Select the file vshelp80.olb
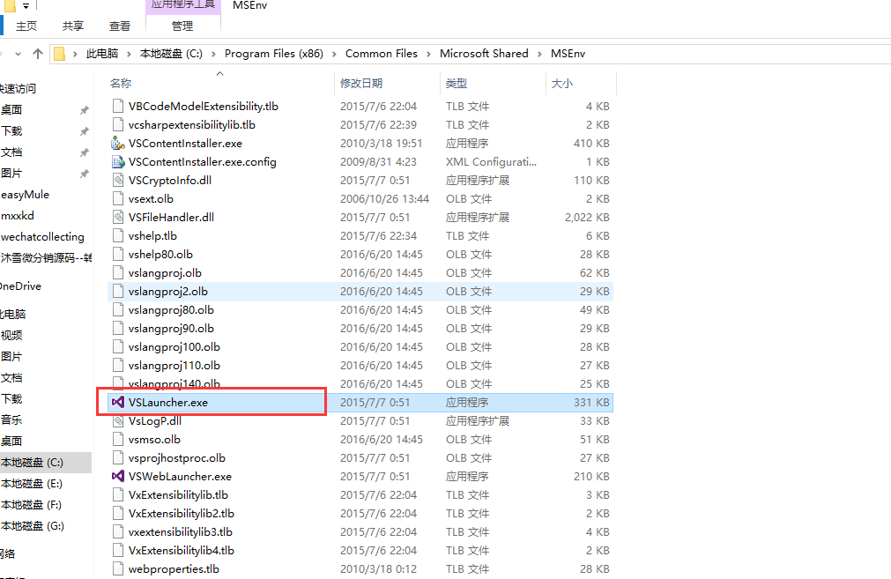This screenshot has width=891, height=579. coord(360,255)
